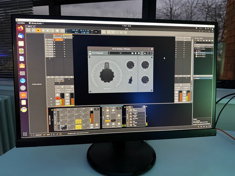235x176 pixels.
Task: Enable the Click button on E-Kick
Action: [107, 121]
